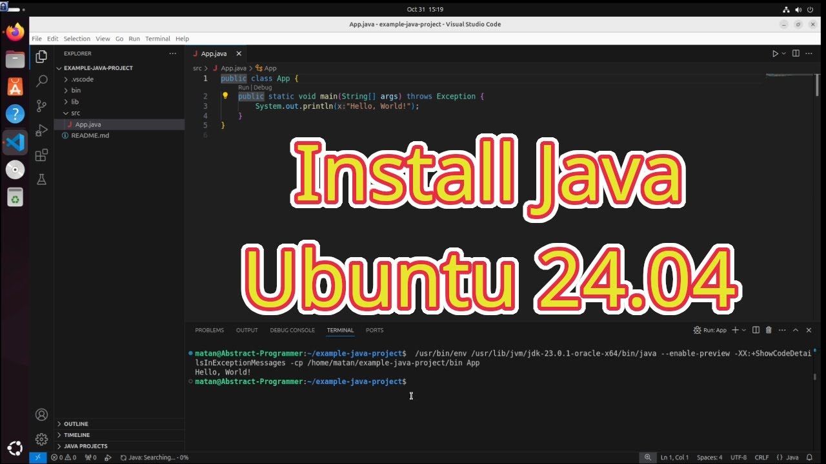Add a new terminal with plus icon
This screenshot has height=464, width=826.
tap(735, 330)
